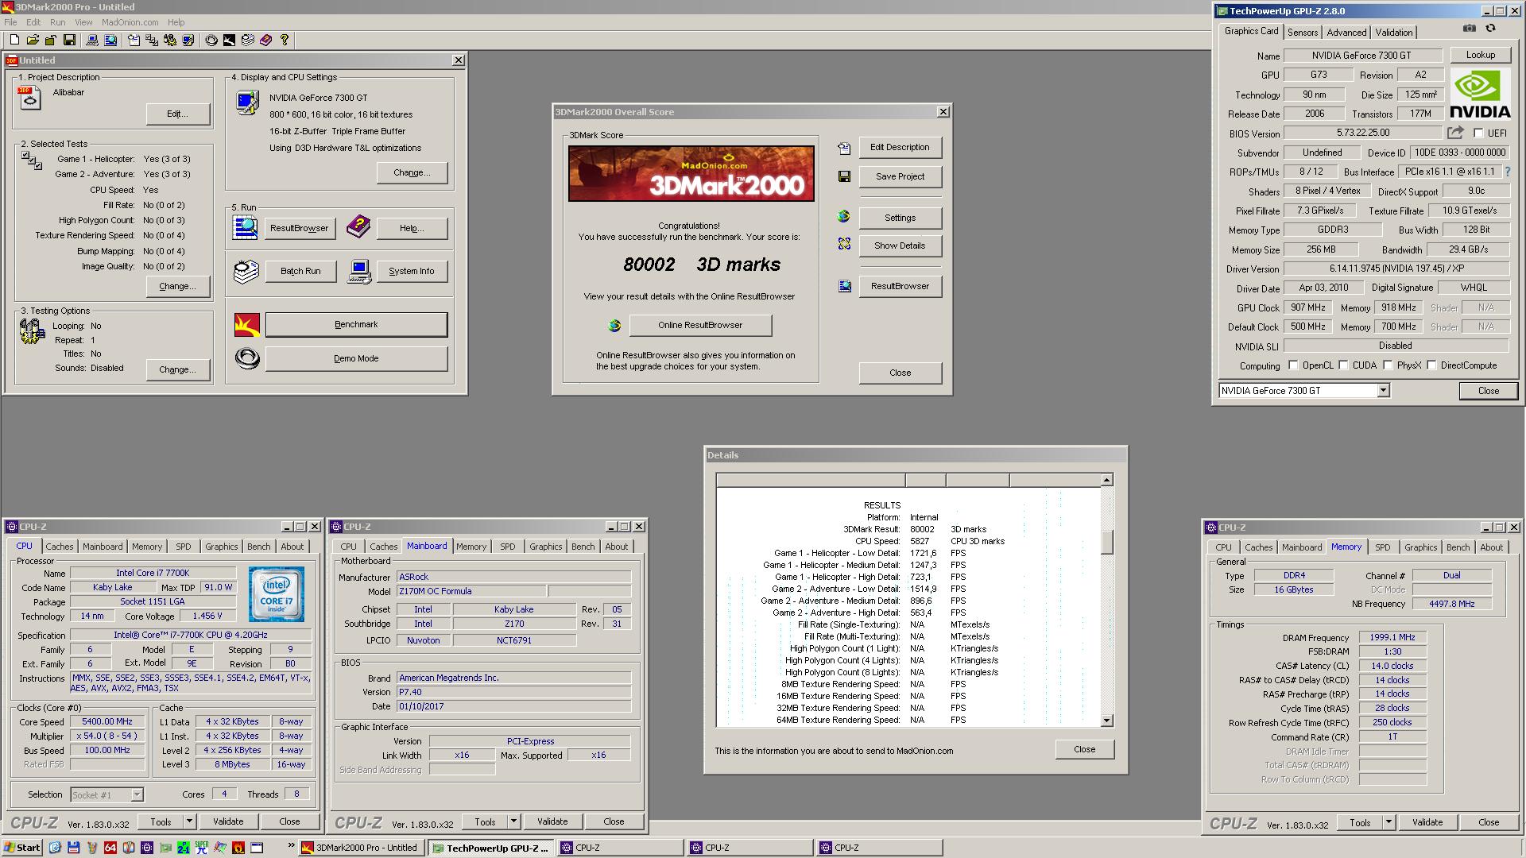Expand Tools arrow in CPU-Z Memory window
Screen dimensions: 1526x858
click(x=1389, y=822)
